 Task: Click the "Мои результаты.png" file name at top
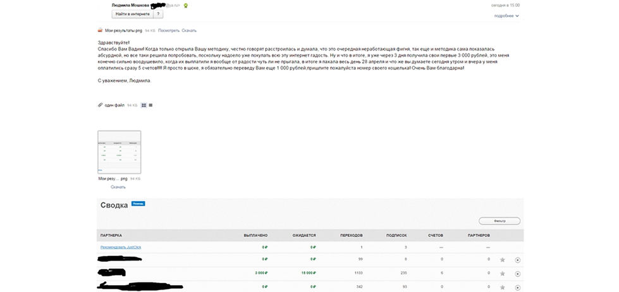point(123,30)
